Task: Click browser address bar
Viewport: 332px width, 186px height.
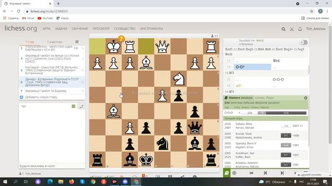Action: (165, 11)
